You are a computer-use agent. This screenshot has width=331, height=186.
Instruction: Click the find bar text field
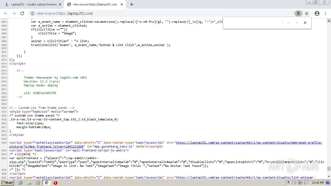tap(253, 23)
